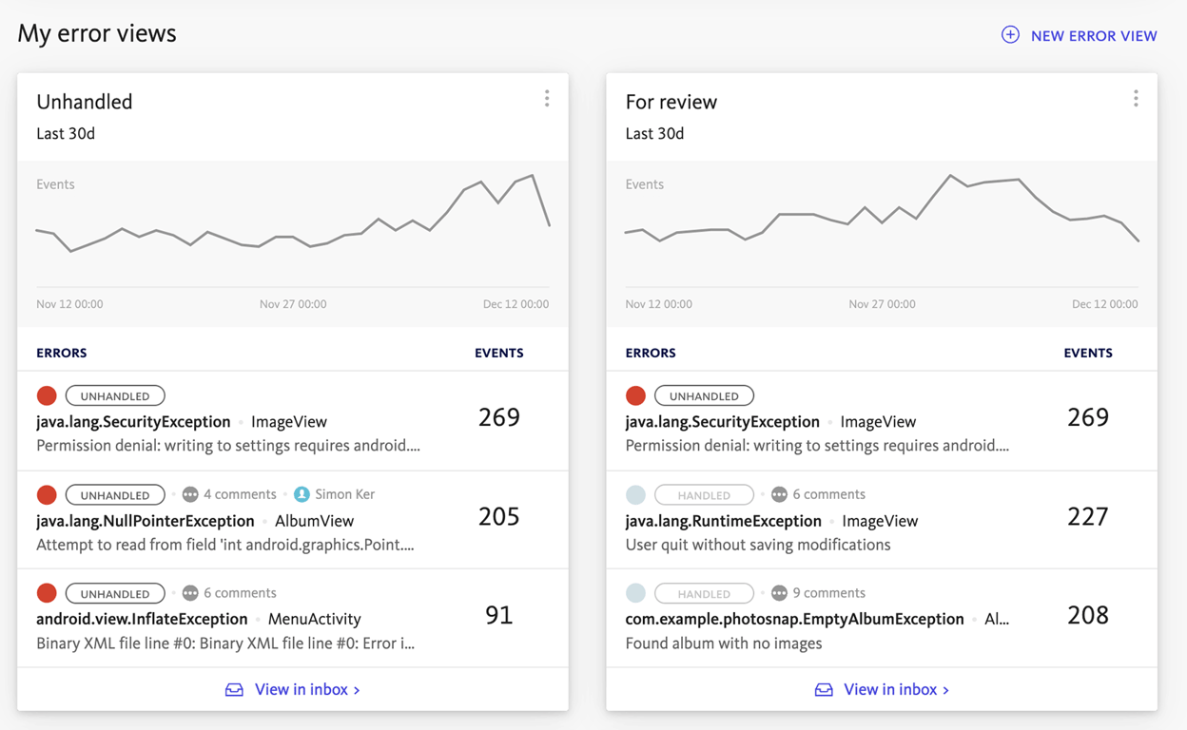Screen dimensions: 1187x730
Task: Click 6 comments on InflateException row
Action: [x=240, y=593]
